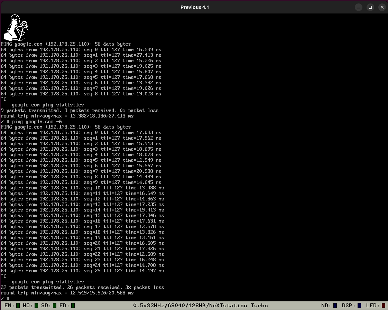Click the MO drive status indicator
This screenshot has width=388, height=310.
click(x=36, y=306)
